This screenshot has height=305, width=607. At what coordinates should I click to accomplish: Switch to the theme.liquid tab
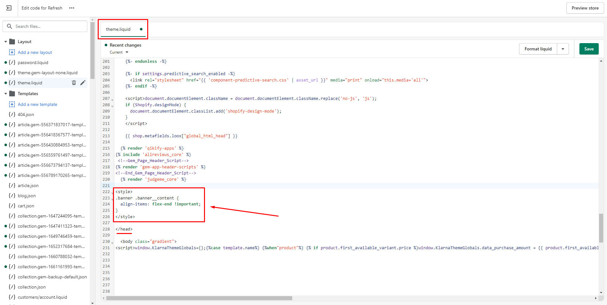123,29
